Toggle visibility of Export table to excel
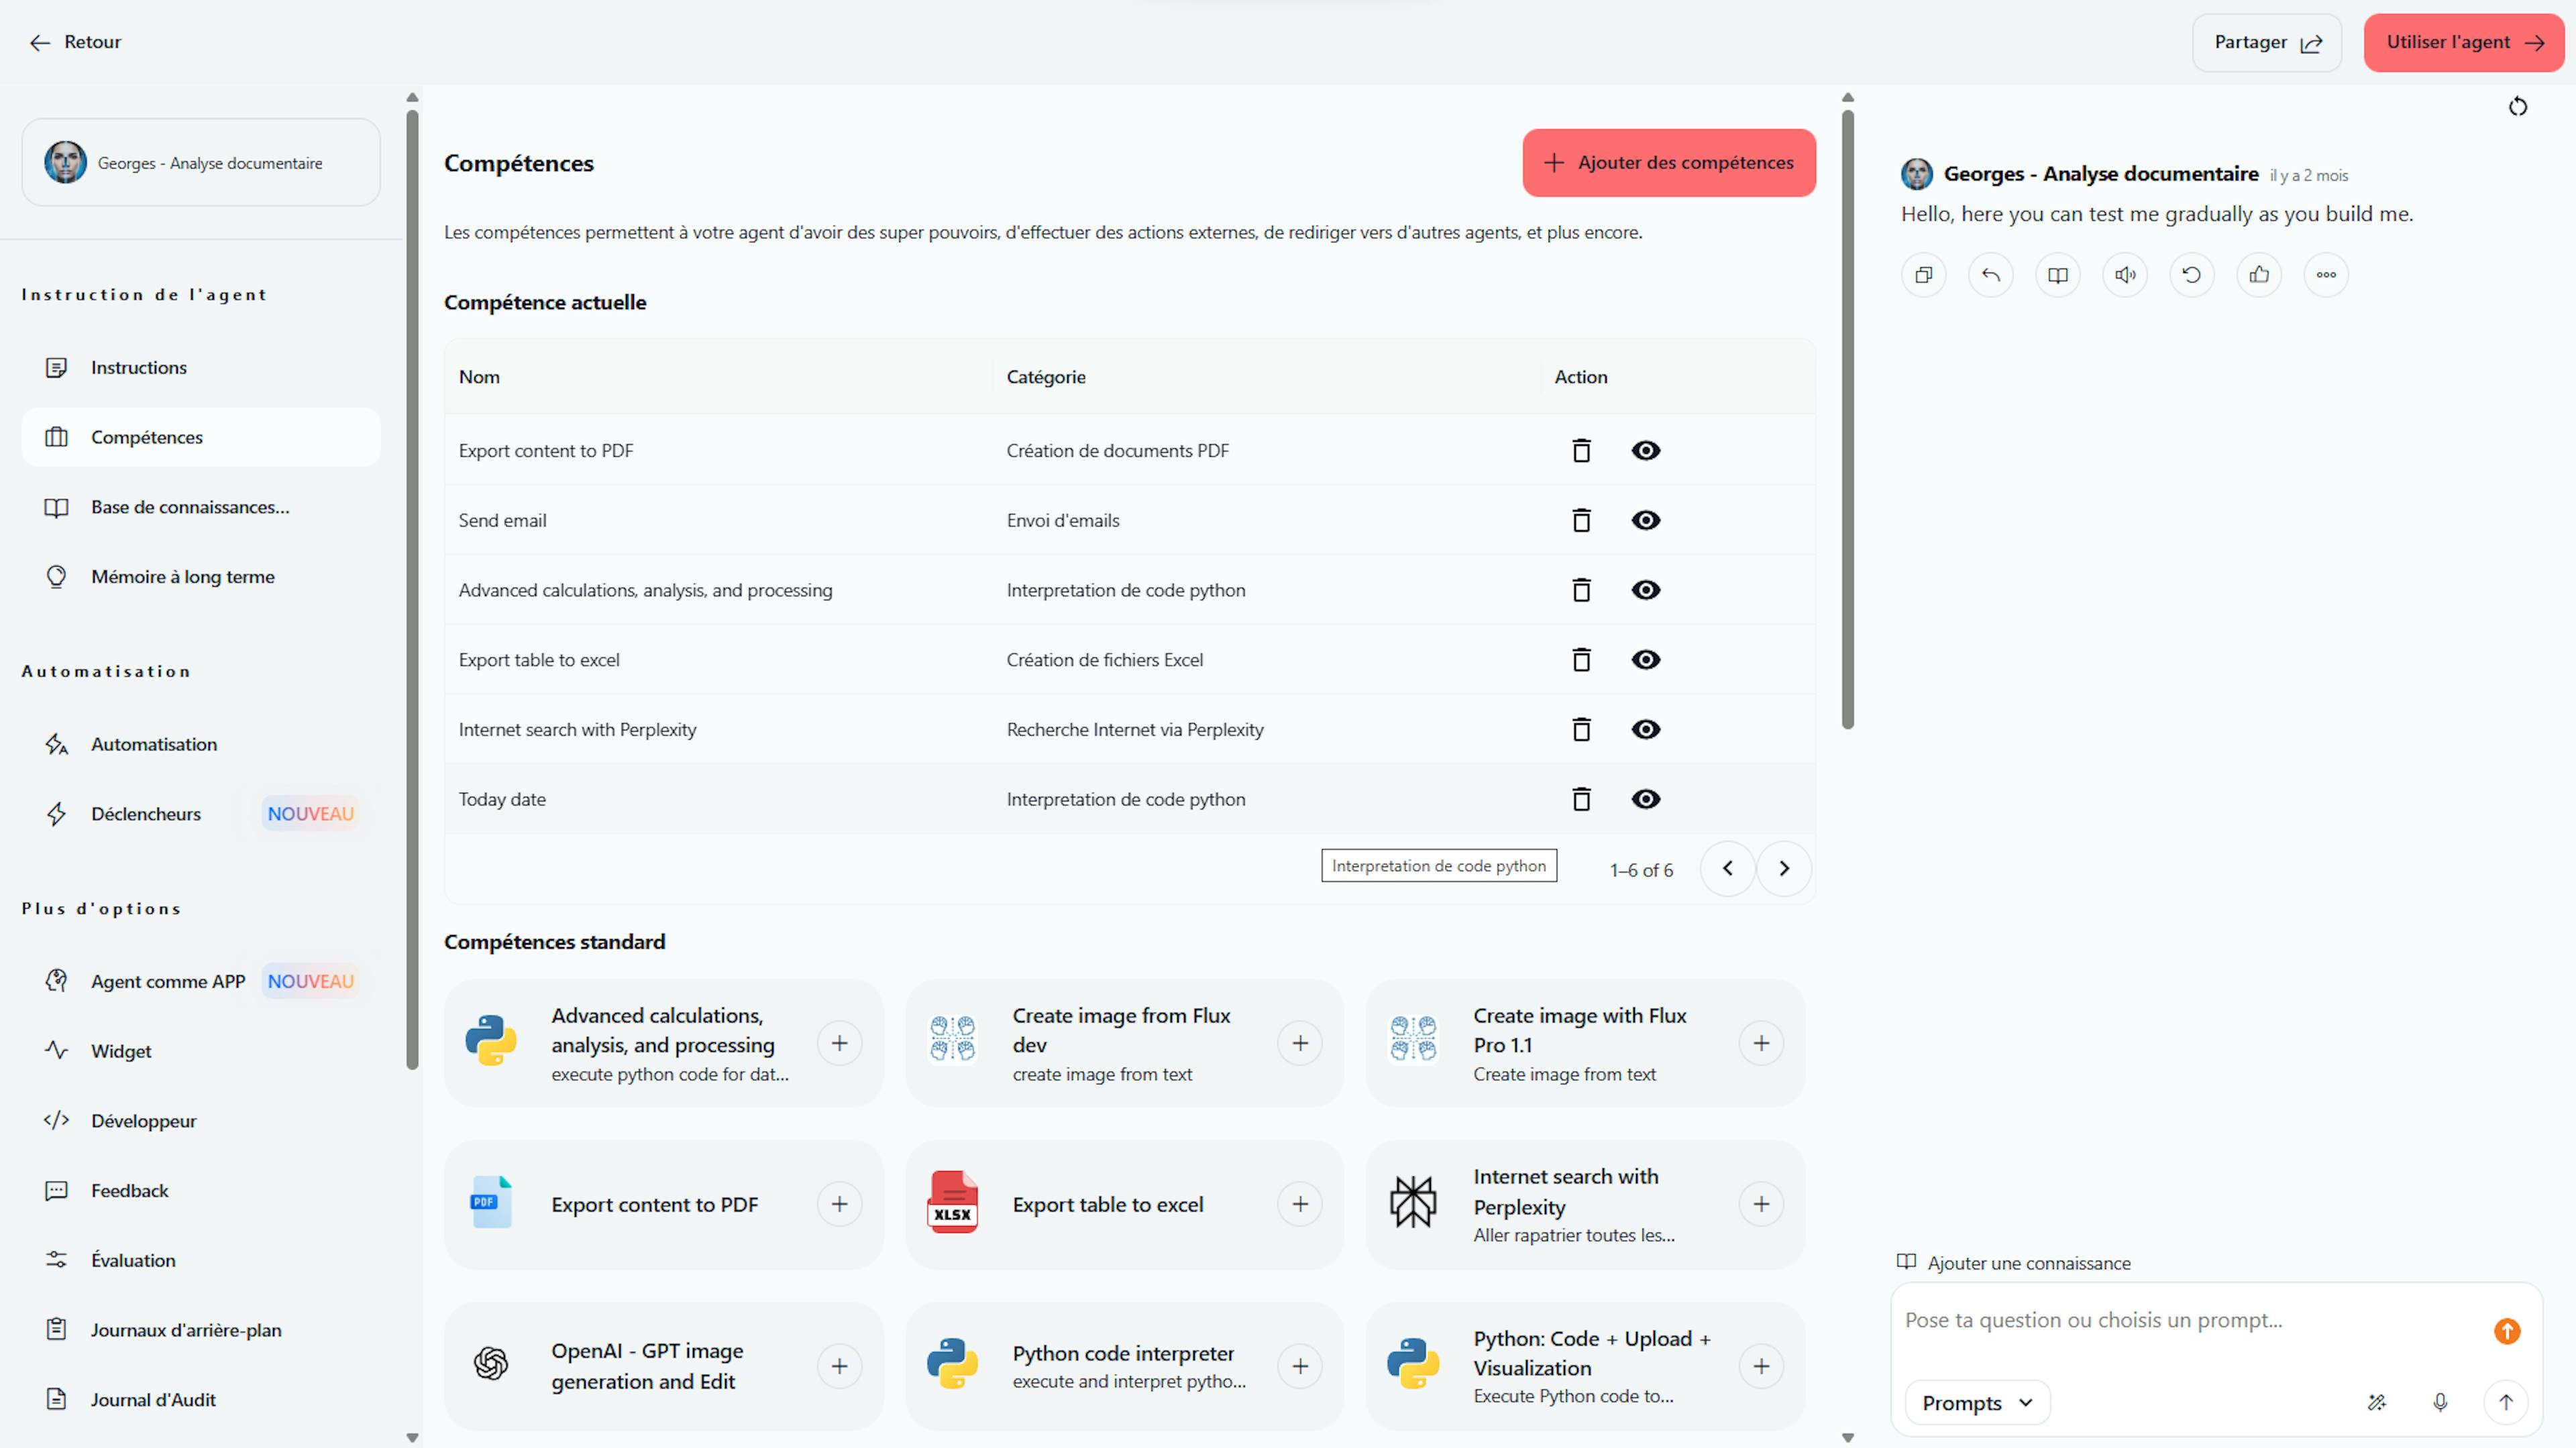 point(1646,660)
